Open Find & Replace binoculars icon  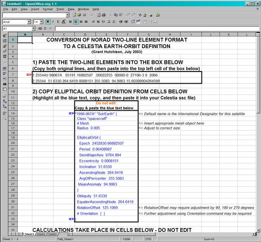(x=5, y=84)
